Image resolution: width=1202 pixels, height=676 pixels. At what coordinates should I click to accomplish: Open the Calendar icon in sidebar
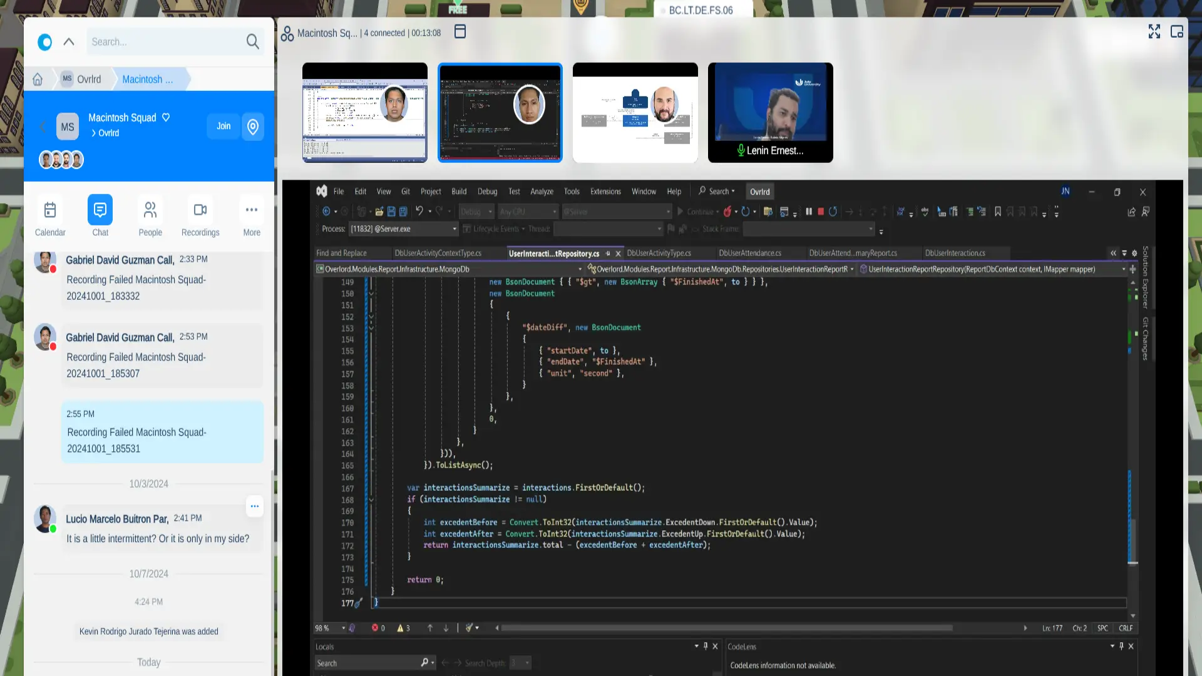pyautogui.click(x=50, y=210)
